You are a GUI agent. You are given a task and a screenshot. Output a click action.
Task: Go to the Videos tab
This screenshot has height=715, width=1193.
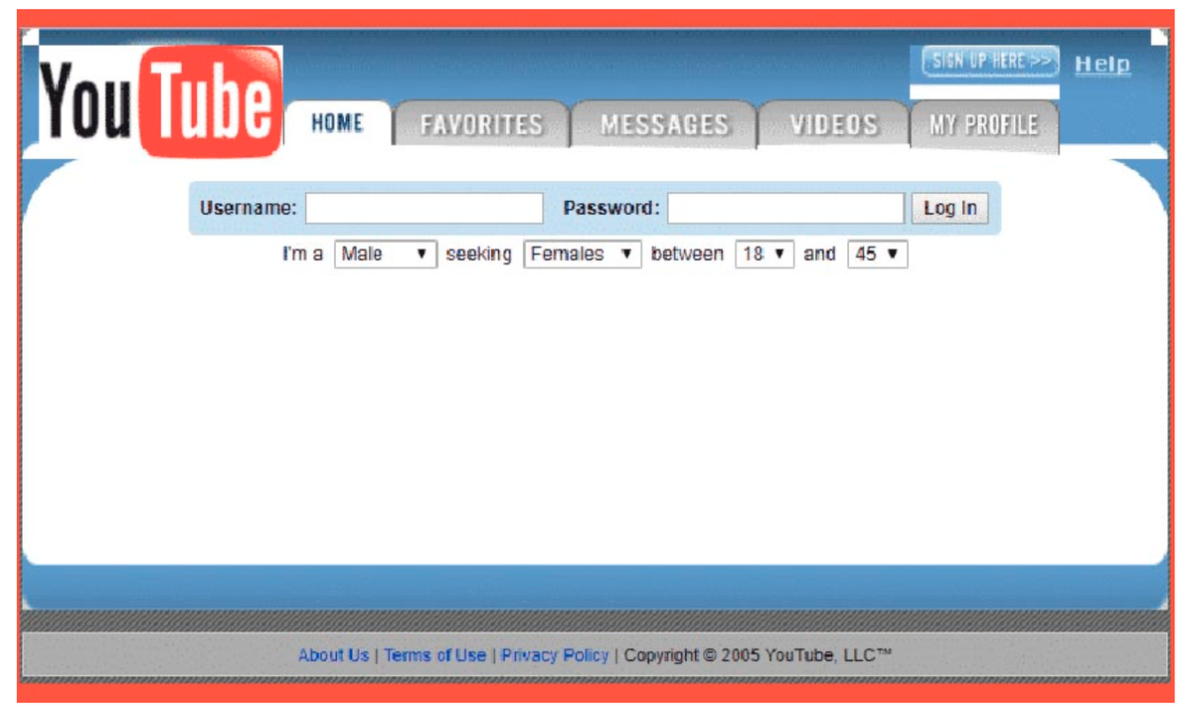pyautogui.click(x=834, y=124)
